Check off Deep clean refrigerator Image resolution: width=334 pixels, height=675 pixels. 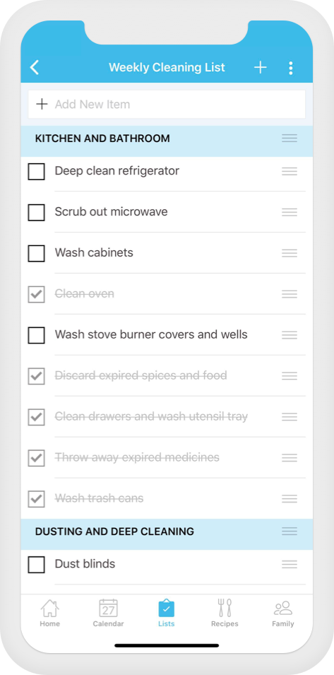point(36,171)
